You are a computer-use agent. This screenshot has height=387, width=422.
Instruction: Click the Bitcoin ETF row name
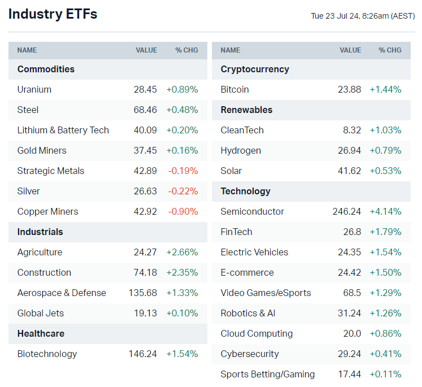[x=234, y=89]
